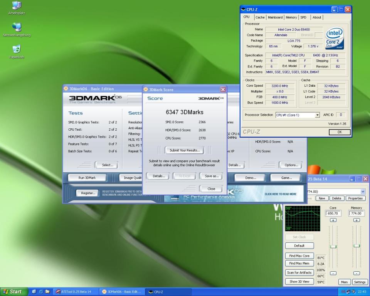Viewport: 370px width, 296px height.
Task: Decrease Memory clock with minus button
Action: [356, 273]
